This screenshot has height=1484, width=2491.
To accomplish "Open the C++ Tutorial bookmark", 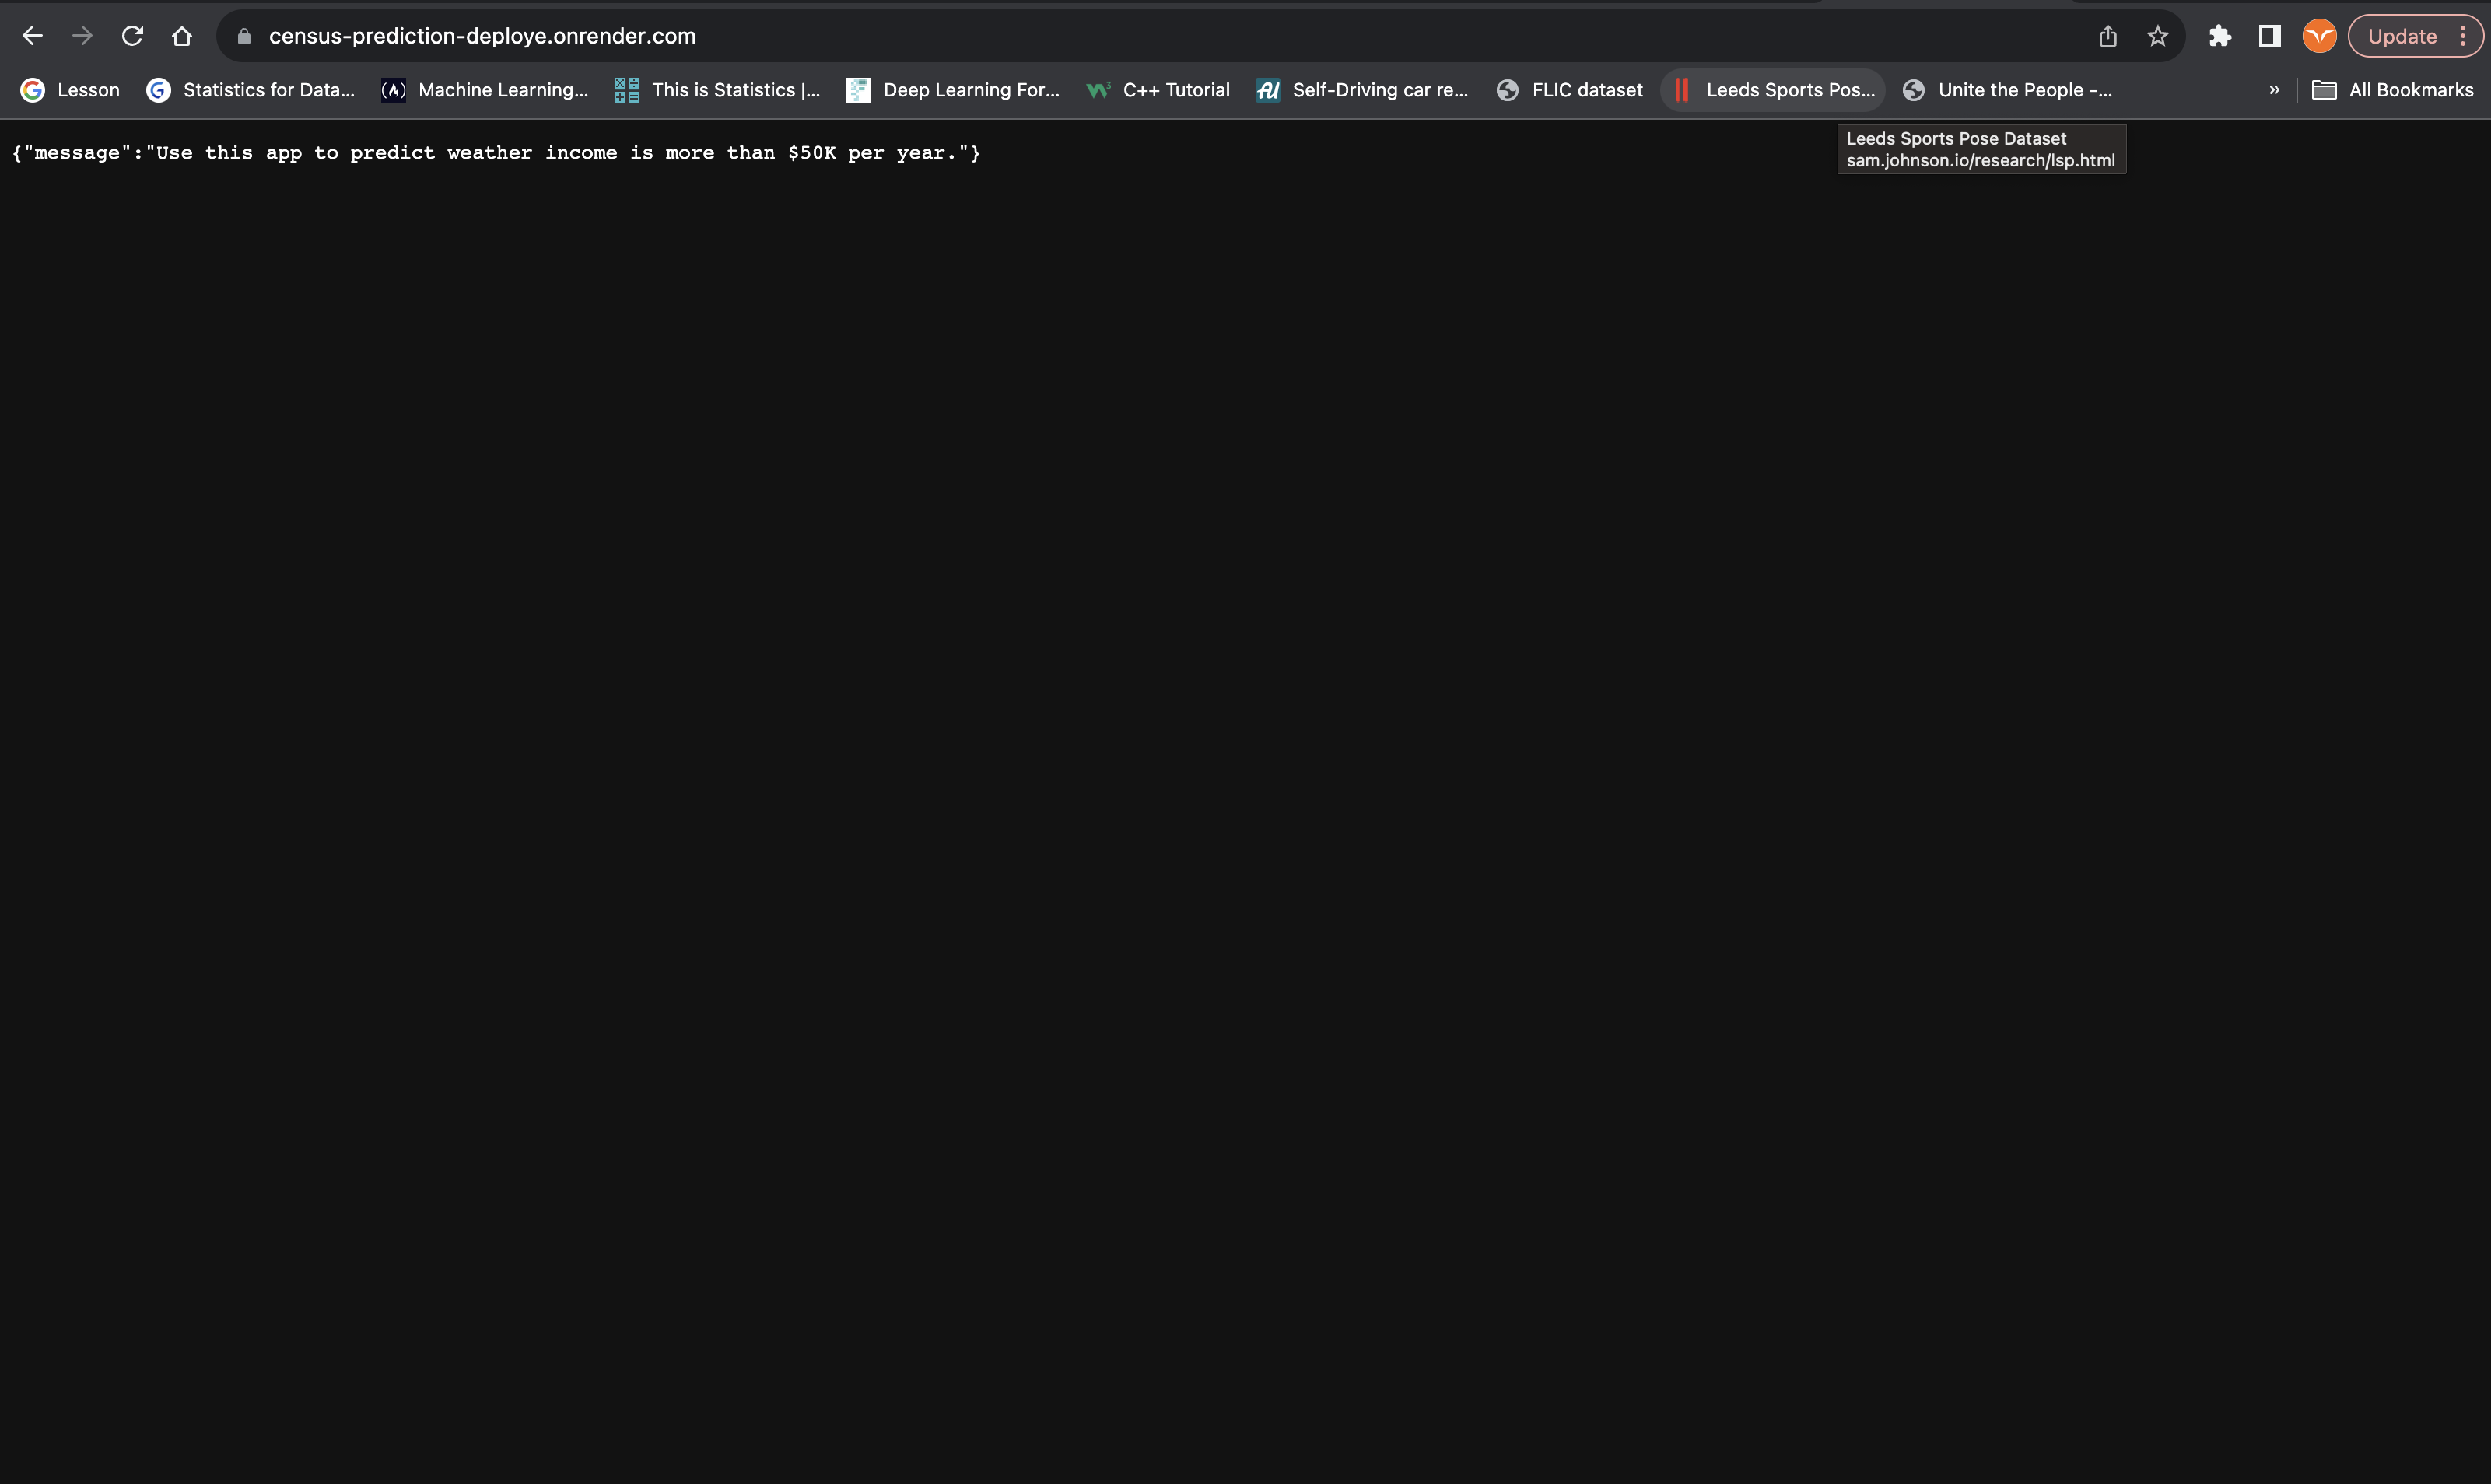I will click(x=1158, y=90).
